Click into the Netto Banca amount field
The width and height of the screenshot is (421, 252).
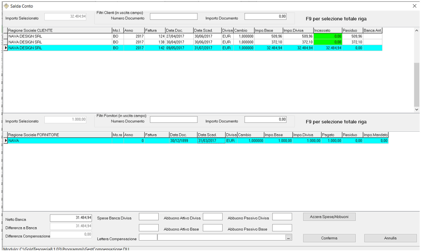(71, 218)
